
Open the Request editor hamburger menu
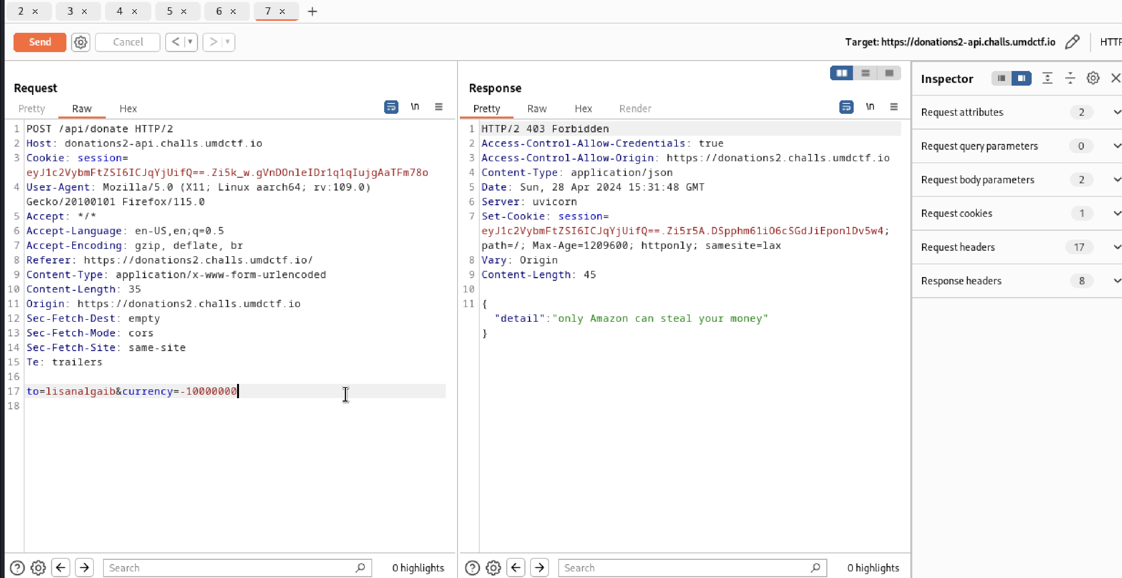(439, 106)
